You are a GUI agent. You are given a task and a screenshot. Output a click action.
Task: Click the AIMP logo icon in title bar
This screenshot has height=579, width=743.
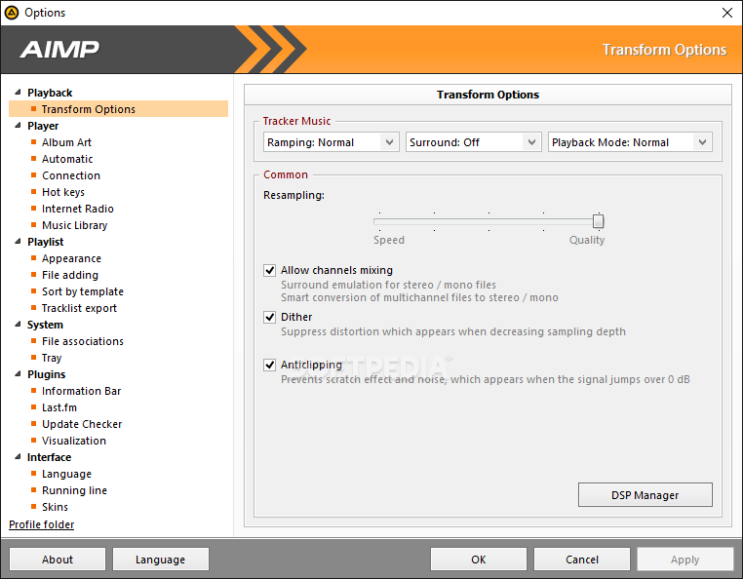point(12,13)
